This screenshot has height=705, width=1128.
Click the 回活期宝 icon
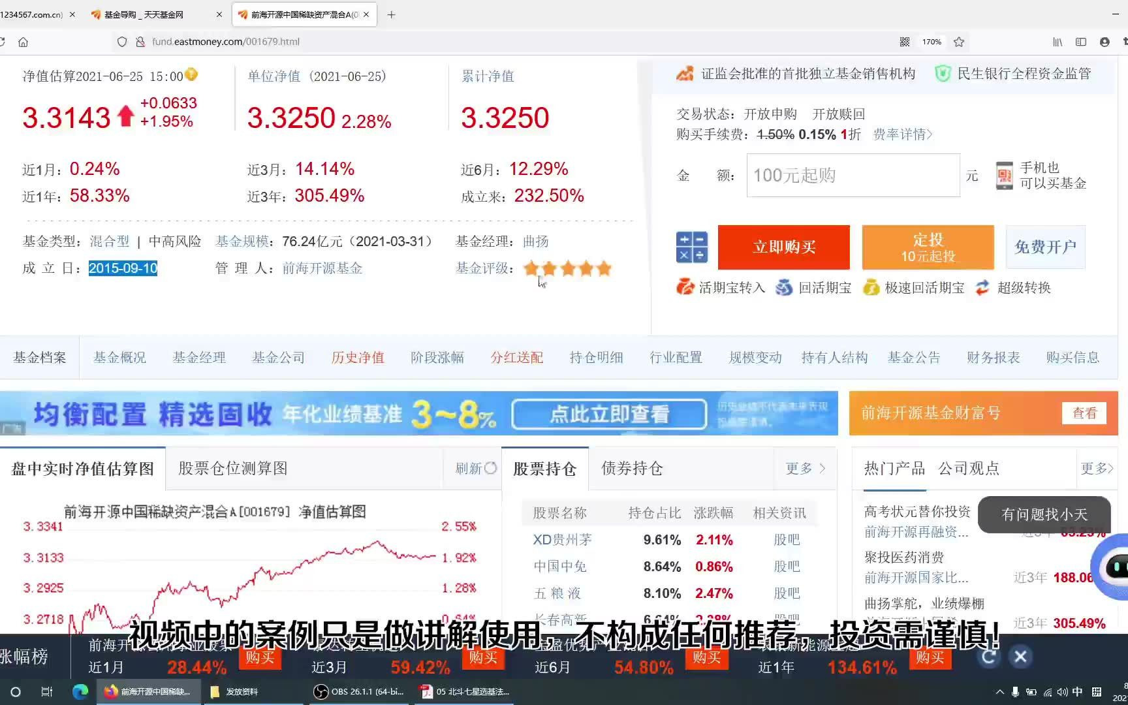pyautogui.click(x=783, y=287)
